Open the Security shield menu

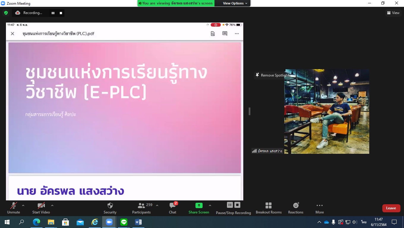110,208
